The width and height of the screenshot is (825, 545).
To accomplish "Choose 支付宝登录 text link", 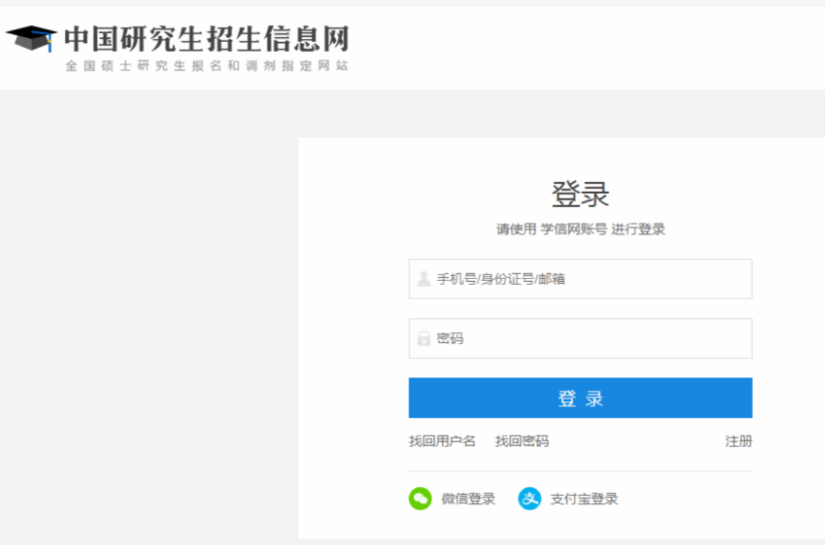I will 584,499.
